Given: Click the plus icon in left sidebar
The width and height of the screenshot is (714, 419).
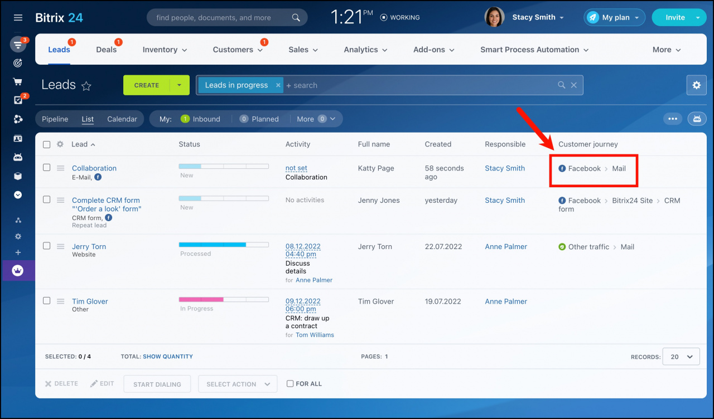Looking at the screenshot, I should [x=18, y=252].
